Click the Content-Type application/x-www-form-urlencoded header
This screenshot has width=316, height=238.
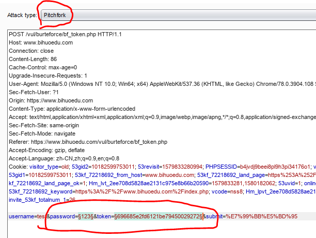[72, 109]
